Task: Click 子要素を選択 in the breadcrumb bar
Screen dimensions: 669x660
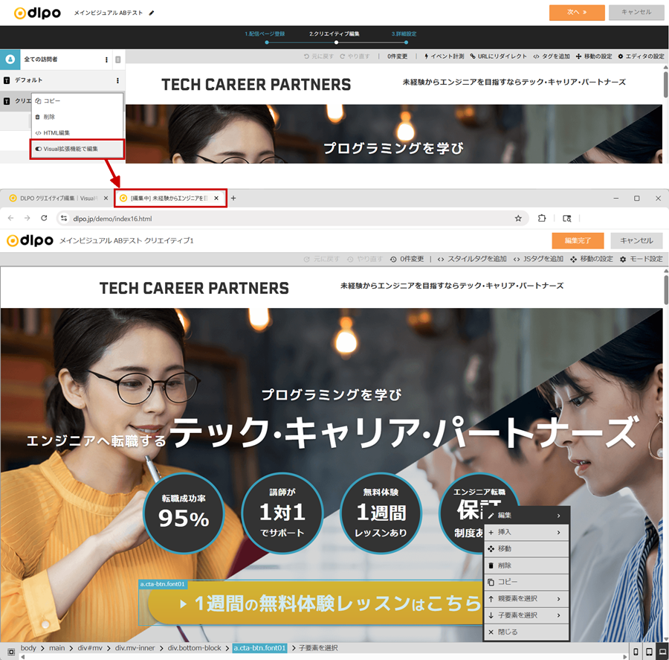Action: point(318,648)
